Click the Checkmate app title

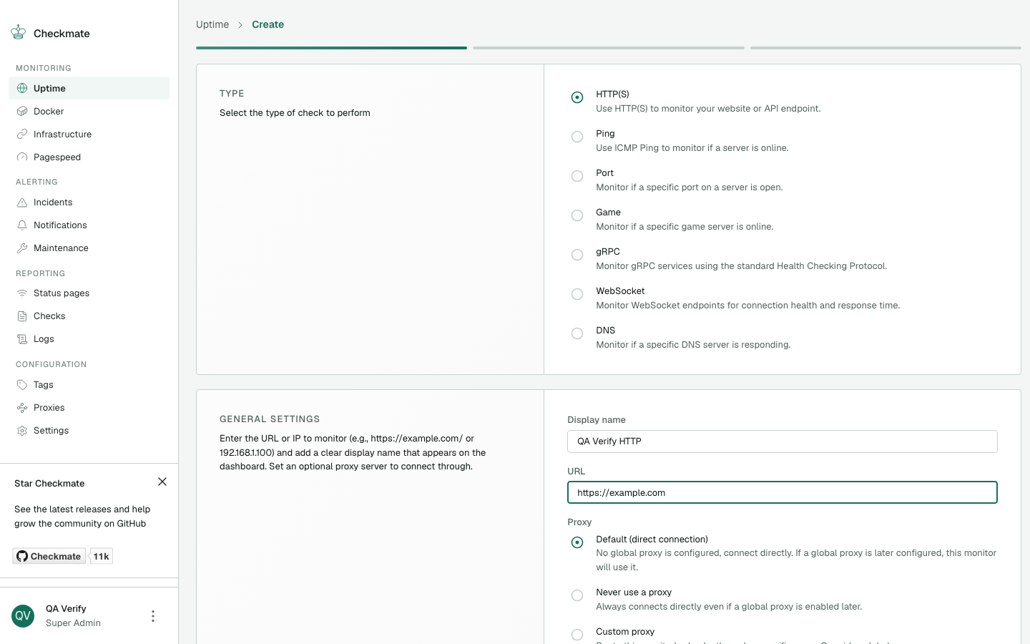coord(62,34)
